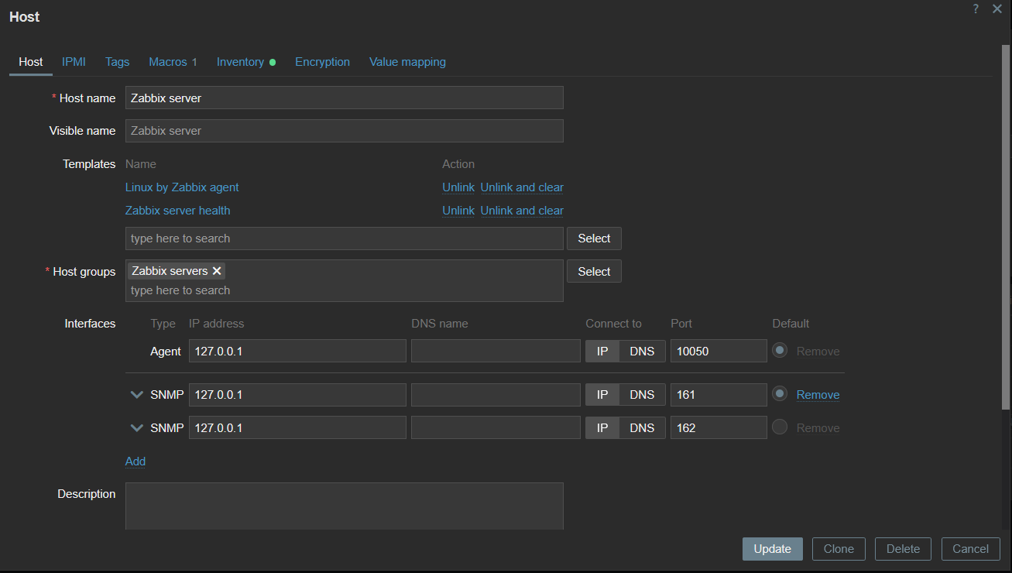Click into the Description text area
Viewport: 1012px width, 573px height.
(344, 506)
